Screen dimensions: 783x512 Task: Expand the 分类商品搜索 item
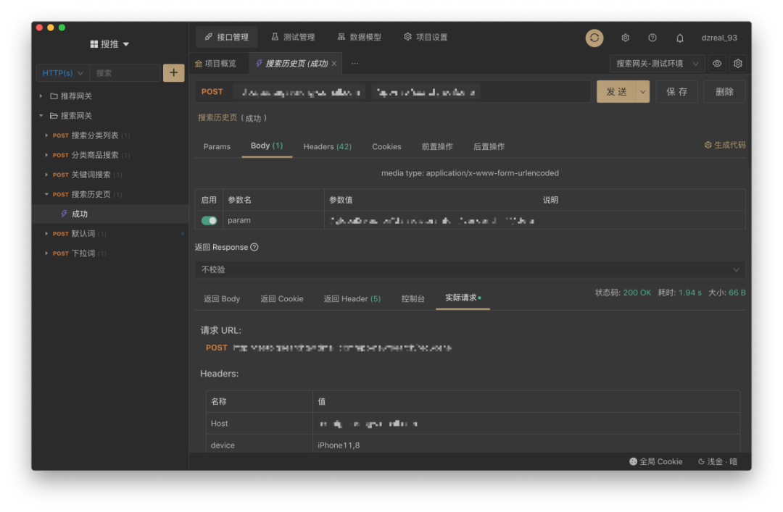point(46,155)
